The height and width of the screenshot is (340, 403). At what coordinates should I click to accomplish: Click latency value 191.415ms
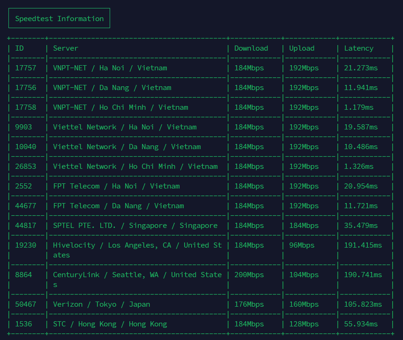pyautogui.click(x=363, y=245)
